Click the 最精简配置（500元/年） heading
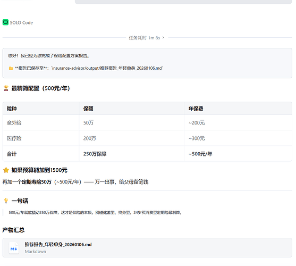Screen dimensions: 296x266 click(x=40, y=88)
